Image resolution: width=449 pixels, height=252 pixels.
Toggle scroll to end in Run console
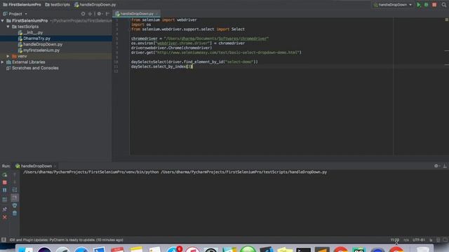pos(15,197)
